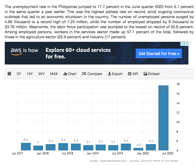
Task: Click the Jan 2018 axis label
Action: [43, 153]
